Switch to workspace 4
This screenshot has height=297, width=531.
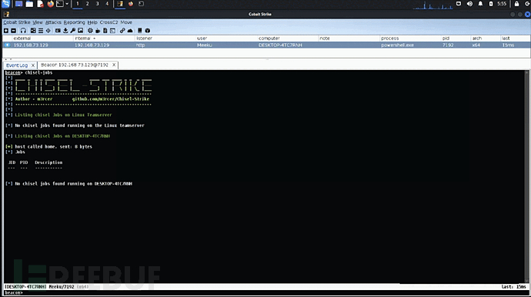(107, 4)
